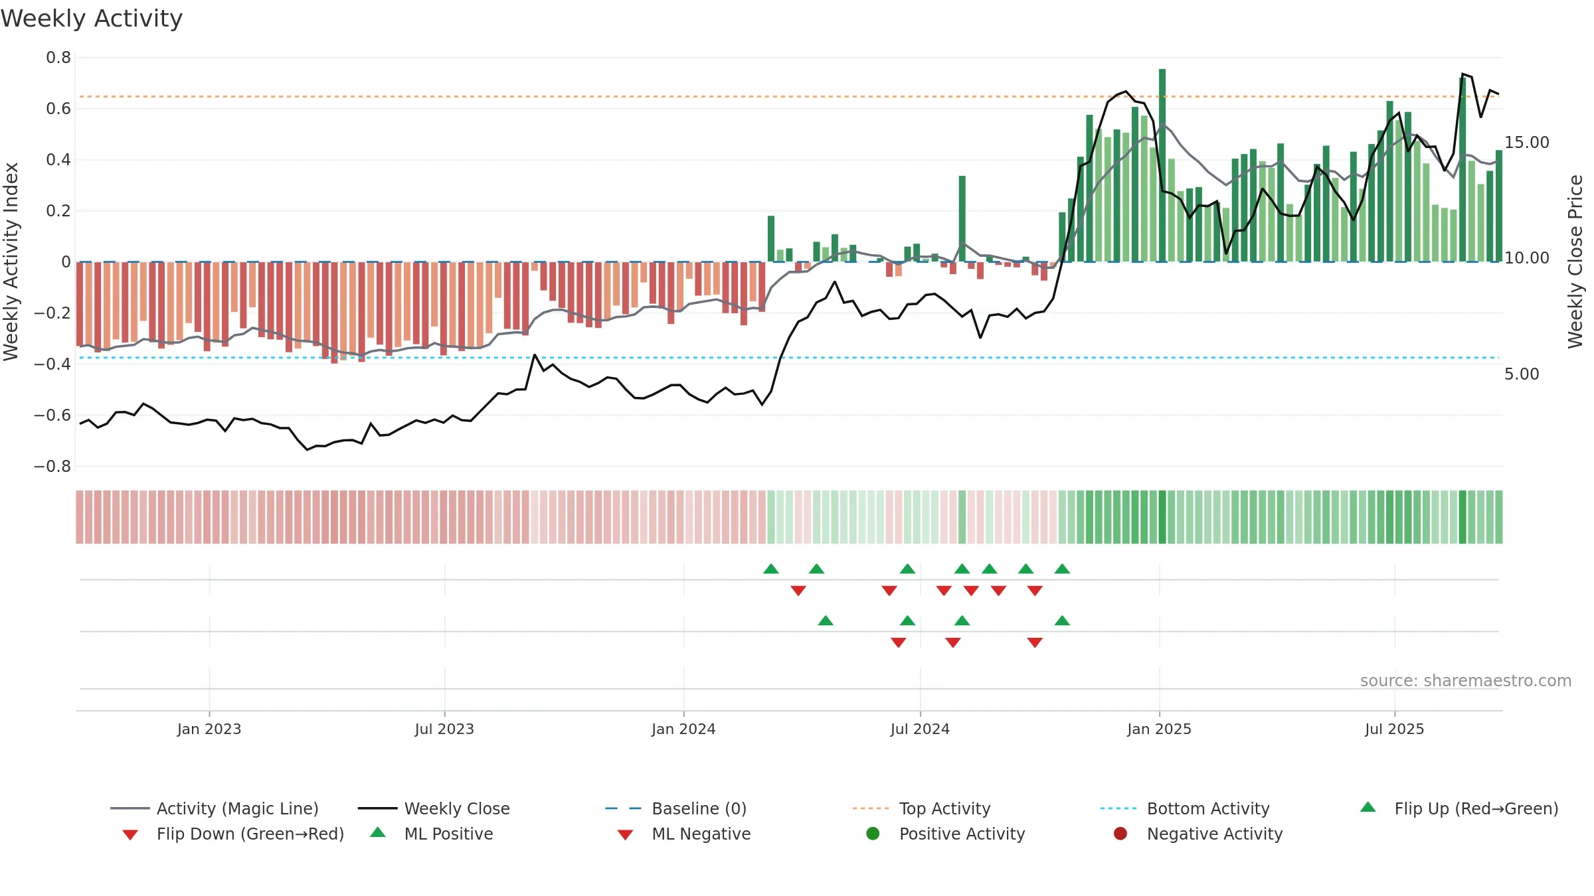Image resolution: width=1594 pixels, height=896 pixels.
Task: Toggle Flip Up (Red→Green) legend entry
Action: (x=1459, y=808)
